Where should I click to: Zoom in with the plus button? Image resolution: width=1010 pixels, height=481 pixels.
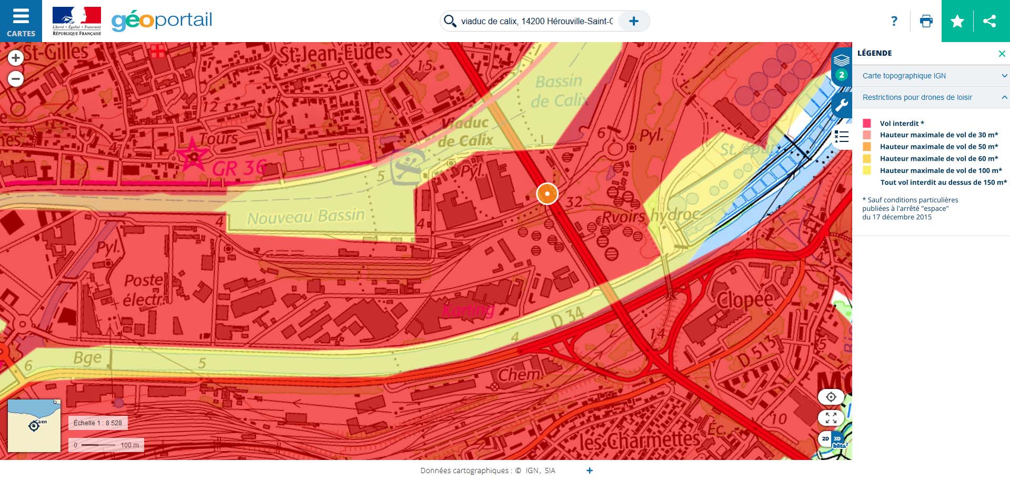click(x=16, y=58)
